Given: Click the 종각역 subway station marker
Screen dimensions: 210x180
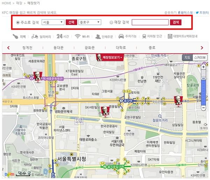Looking at the screenshot, I should point(126,101).
